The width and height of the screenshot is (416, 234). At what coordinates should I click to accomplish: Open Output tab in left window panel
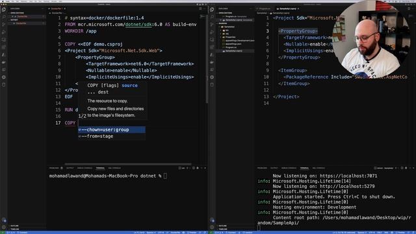pyautogui.click(x=70, y=168)
